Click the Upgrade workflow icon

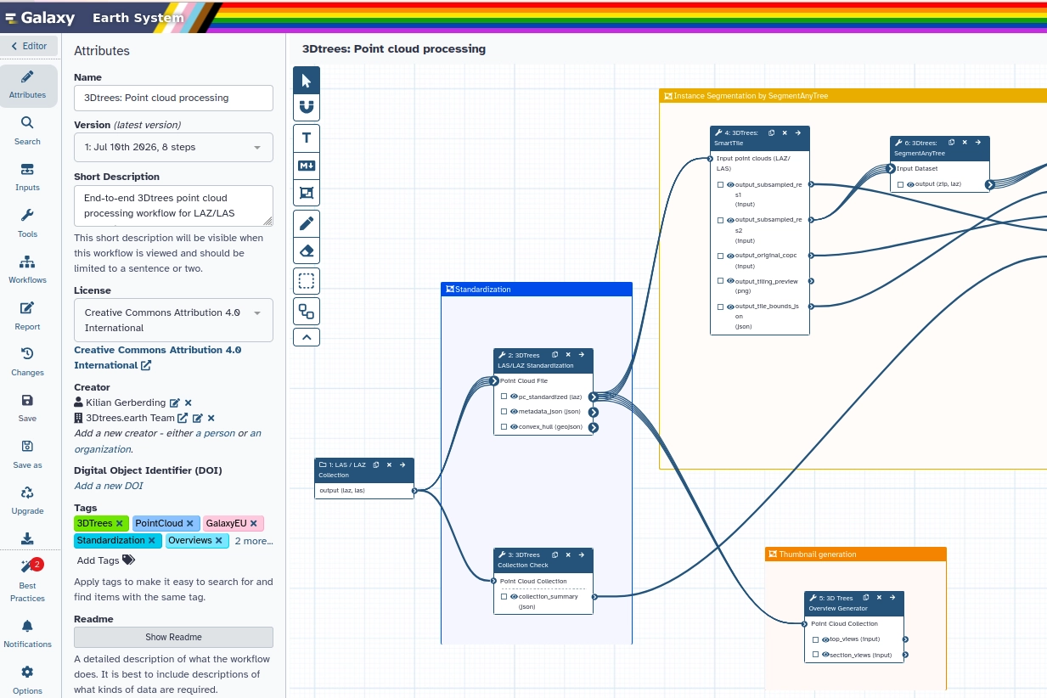[27, 500]
